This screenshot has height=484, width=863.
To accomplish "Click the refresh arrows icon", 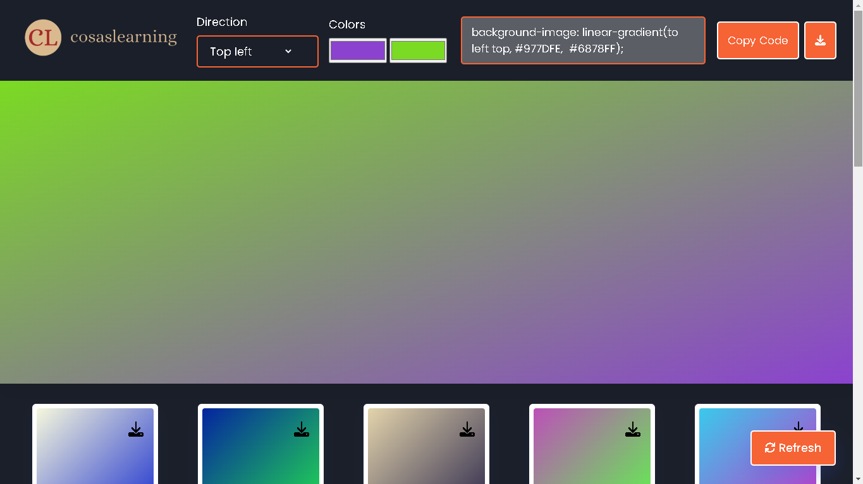I will tap(769, 447).
